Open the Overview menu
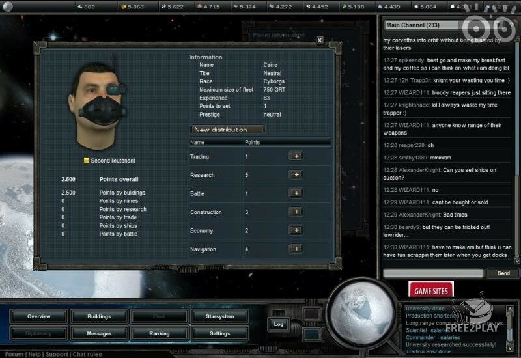The height and width of the screenshot is (358, 521). [x=39, y=316]
